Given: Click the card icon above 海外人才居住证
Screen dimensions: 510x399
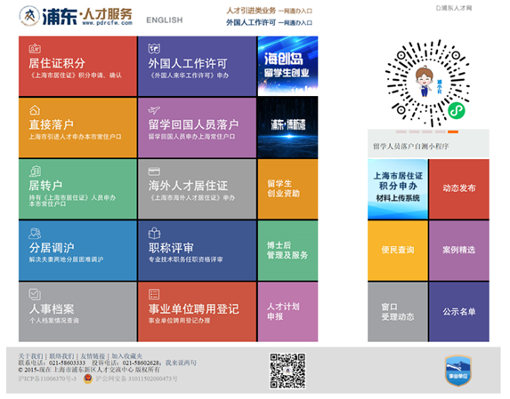Looking at the screenshot, I should pyautogui.click(x=154, y=172).
